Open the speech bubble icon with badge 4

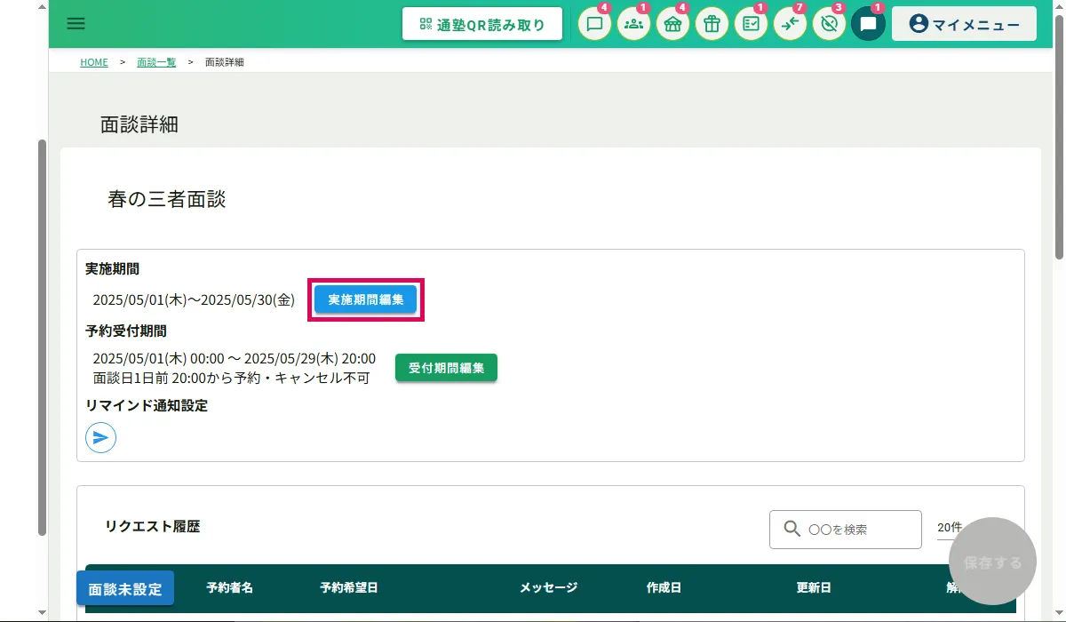[595, 24]
